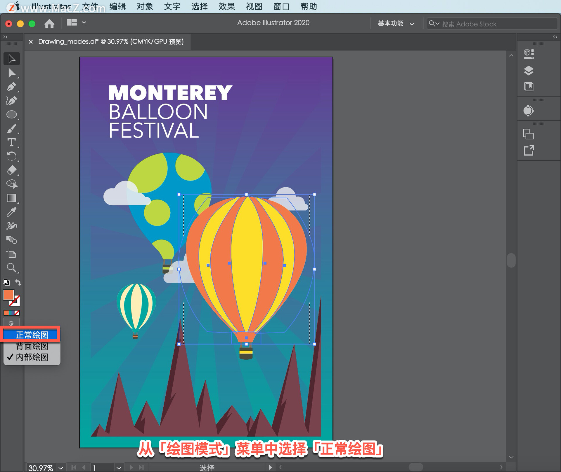The height and width of the screenshot is (472, 561).
Task: Select the Pen tool
Action: 11,87
